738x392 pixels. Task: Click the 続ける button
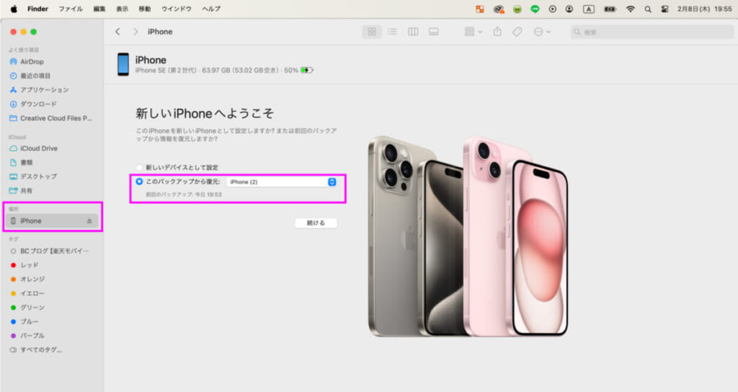pos(316,223)
